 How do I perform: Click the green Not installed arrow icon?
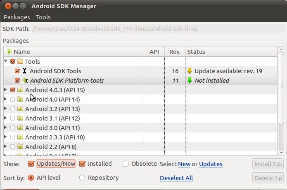pos(190,81)
